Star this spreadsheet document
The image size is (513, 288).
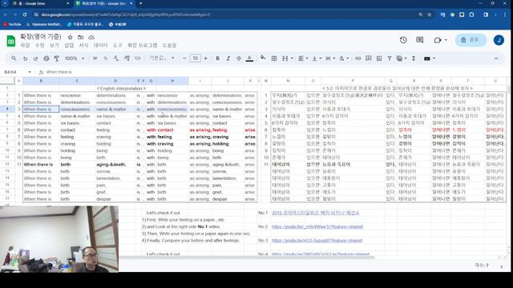click(x=70, y=38)
